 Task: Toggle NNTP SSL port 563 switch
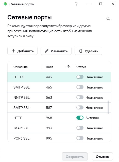(x=80, y=97)
